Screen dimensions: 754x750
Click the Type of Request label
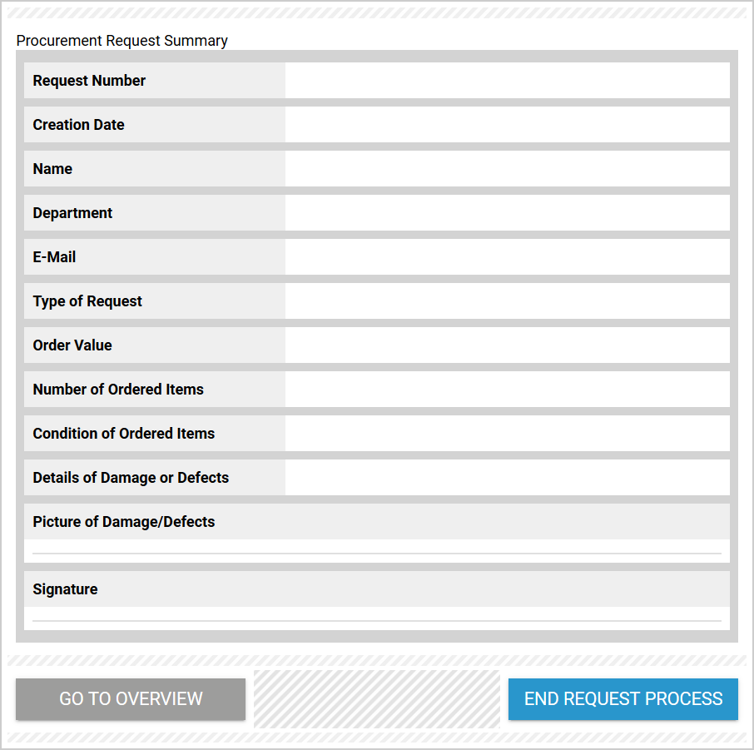pyautogui.click(x=87, y=301)
